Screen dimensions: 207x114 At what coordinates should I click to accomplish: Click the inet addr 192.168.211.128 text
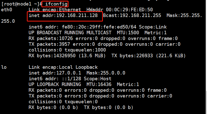(65, 15)
